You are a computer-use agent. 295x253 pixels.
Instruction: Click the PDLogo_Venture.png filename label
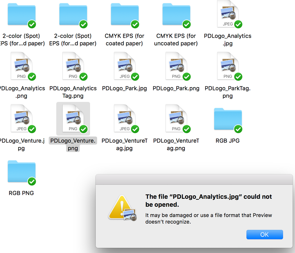73,144
